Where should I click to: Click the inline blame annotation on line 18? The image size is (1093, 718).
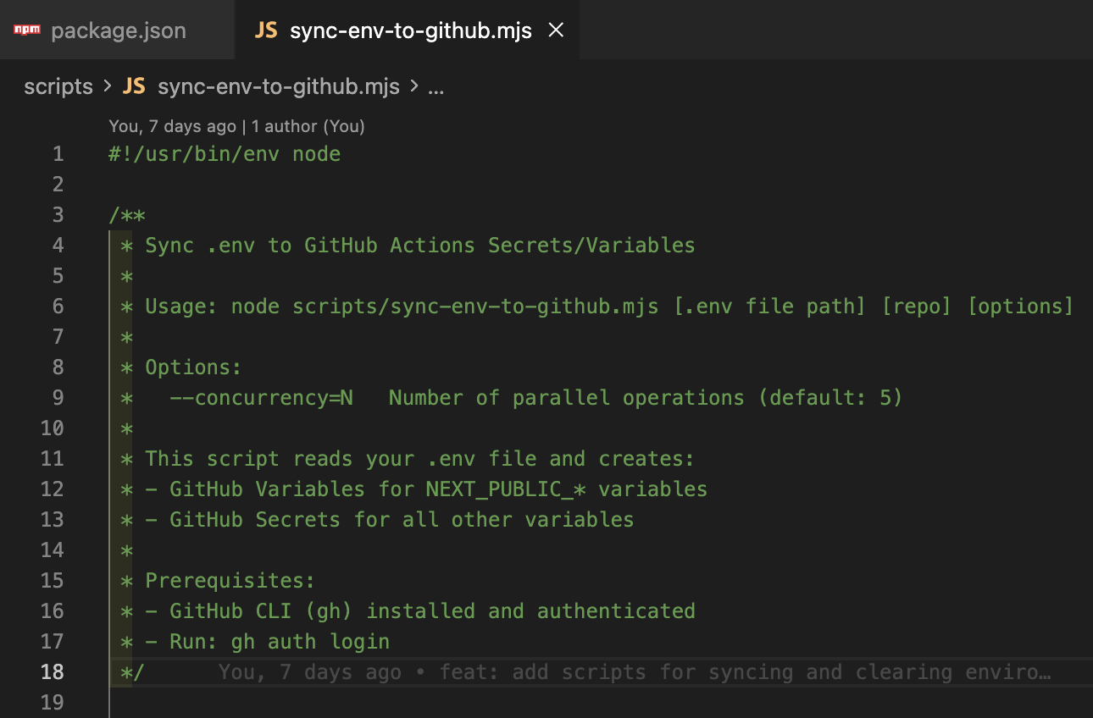(634, 672)
